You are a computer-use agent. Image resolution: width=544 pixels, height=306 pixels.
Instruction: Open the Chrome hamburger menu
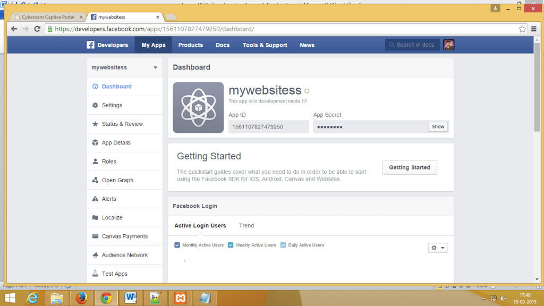pyautogui.click(x=534, y=29)
